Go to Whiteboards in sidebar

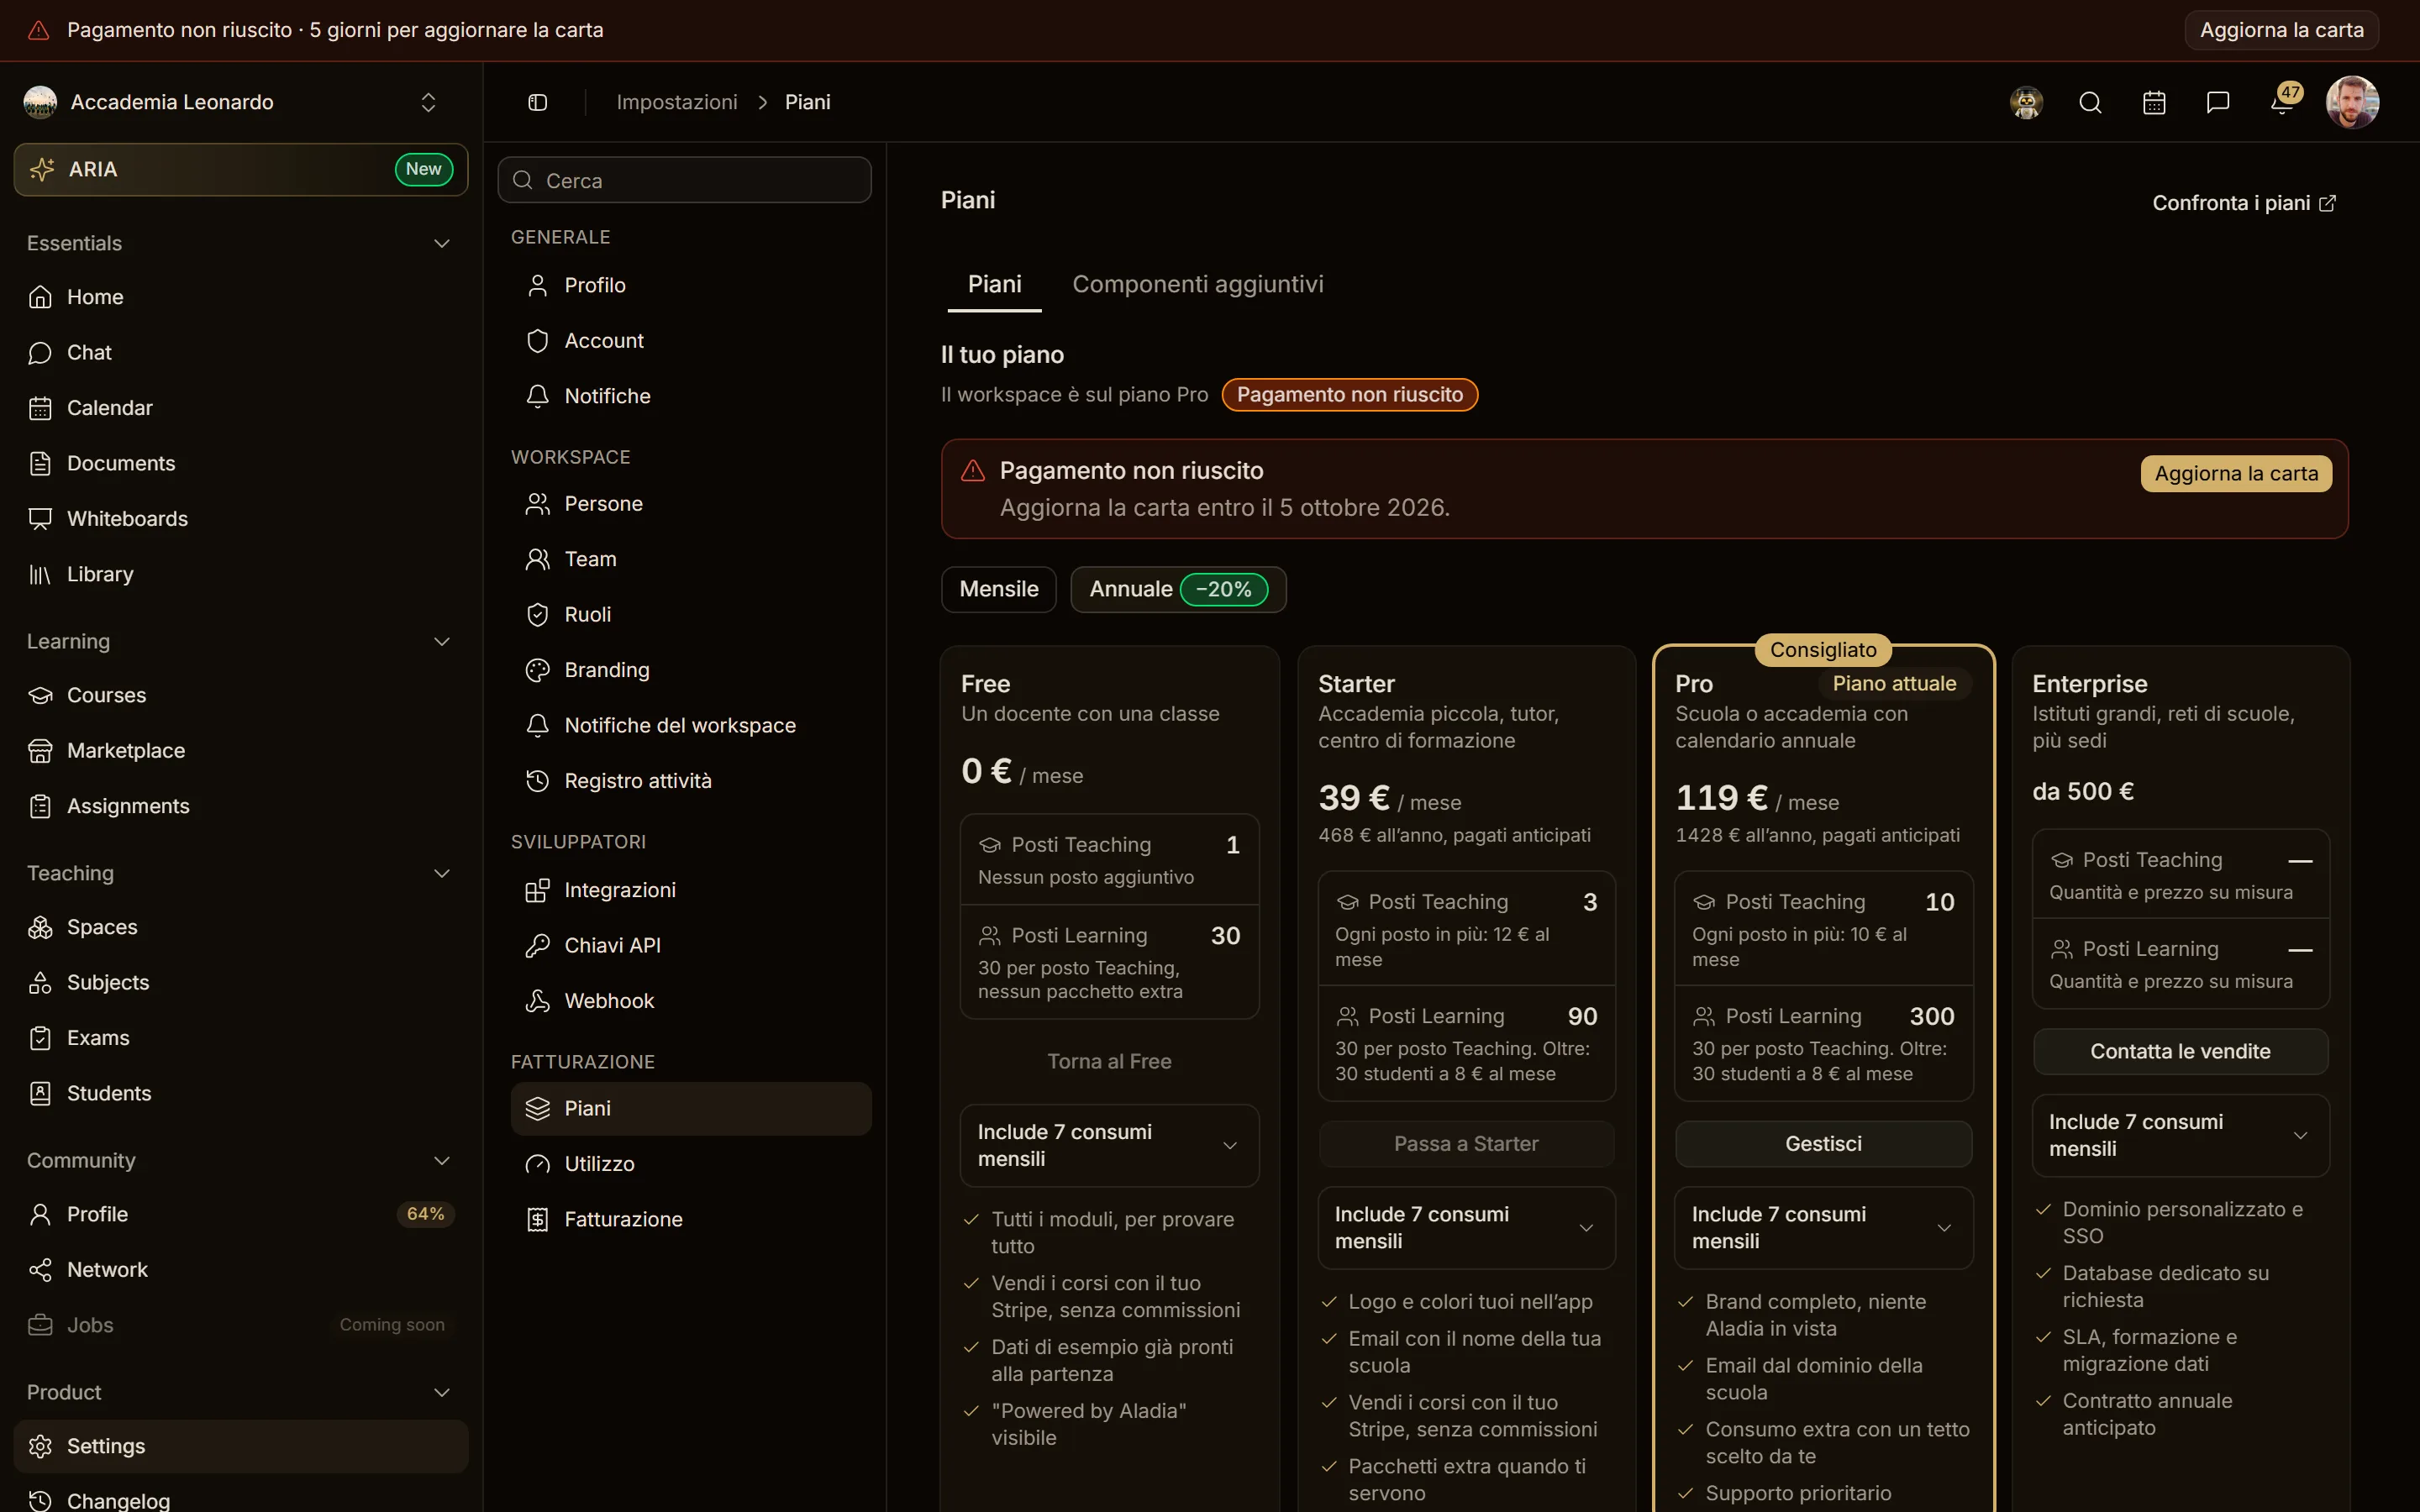pyautogui.click(x=241, y=519)
